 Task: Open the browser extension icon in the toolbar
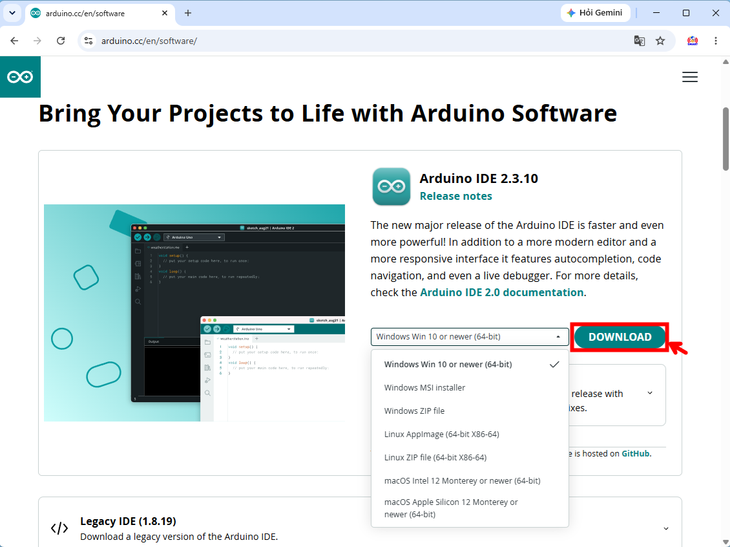(x=693, y=41)
